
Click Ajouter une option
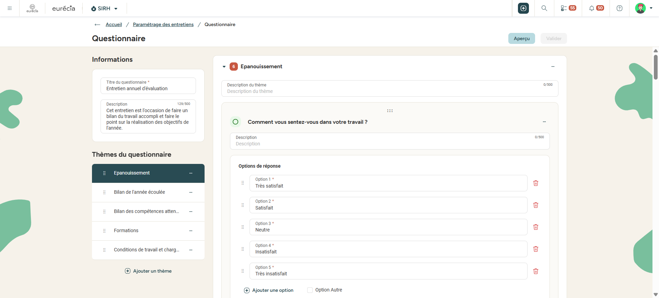tap(269, 290)
